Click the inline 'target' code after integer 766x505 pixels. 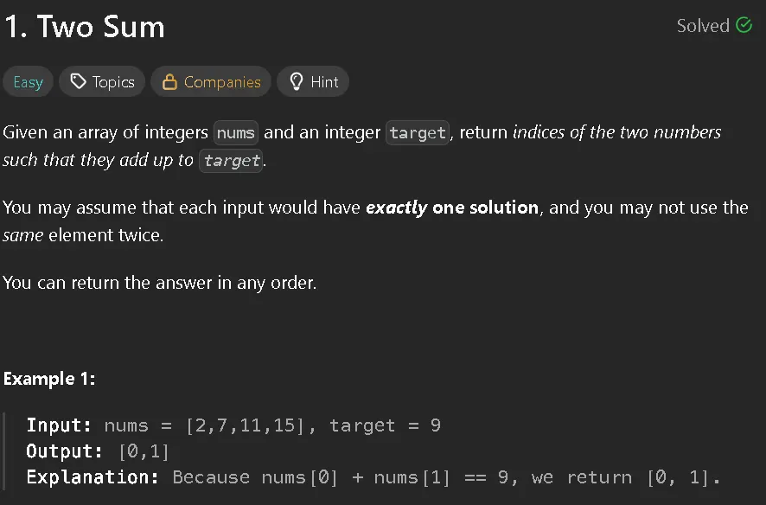pos(418,133)
